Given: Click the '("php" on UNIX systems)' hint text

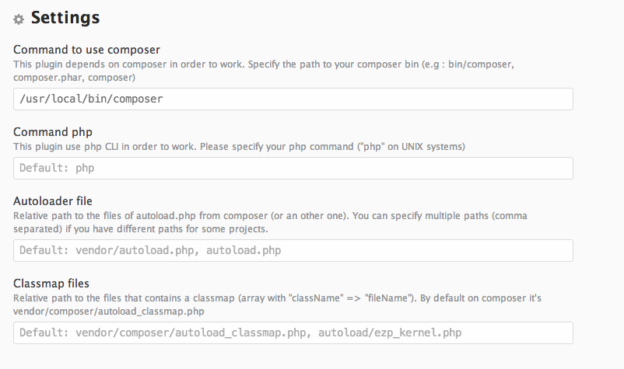Looking at the screenshot, I should pyautogui.click(x=411, y=147).
